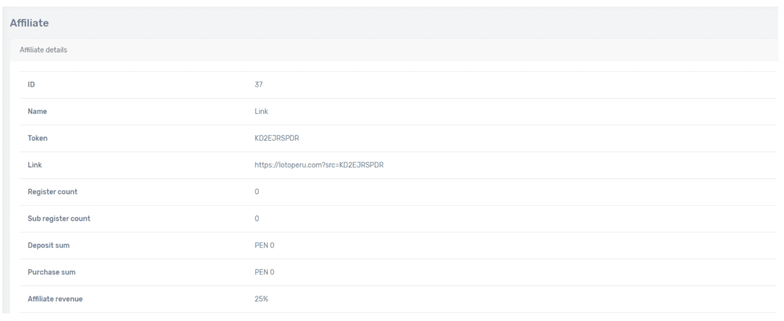Click the Name value 'Link'

click(262, 111)
